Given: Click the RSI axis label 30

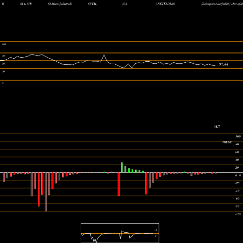Looking at the screenshot, I should (3, 71).
